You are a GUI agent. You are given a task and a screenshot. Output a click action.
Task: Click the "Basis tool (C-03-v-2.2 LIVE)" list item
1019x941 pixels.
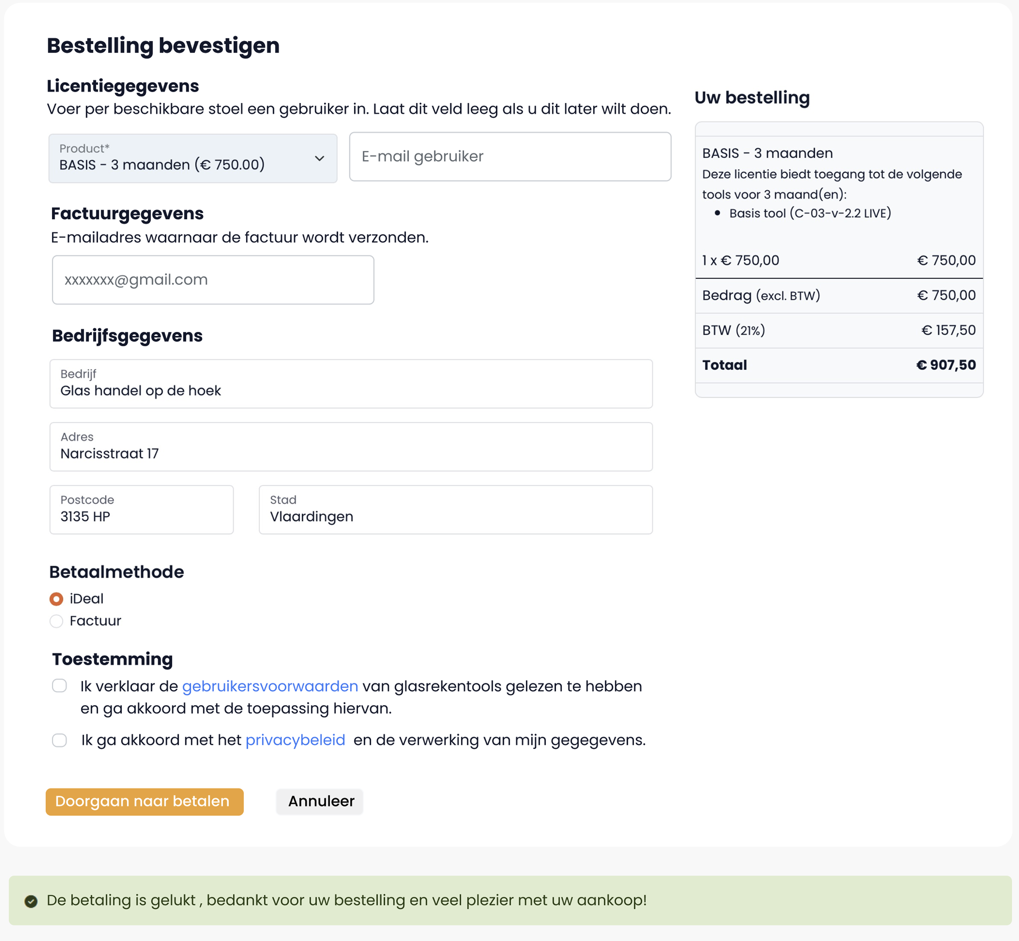tap(810, 213)
